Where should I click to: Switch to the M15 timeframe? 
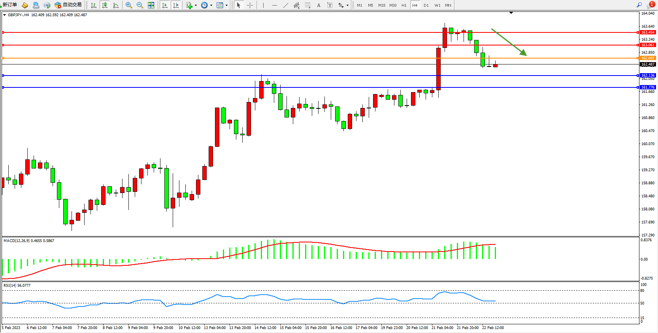coord(381,5)
